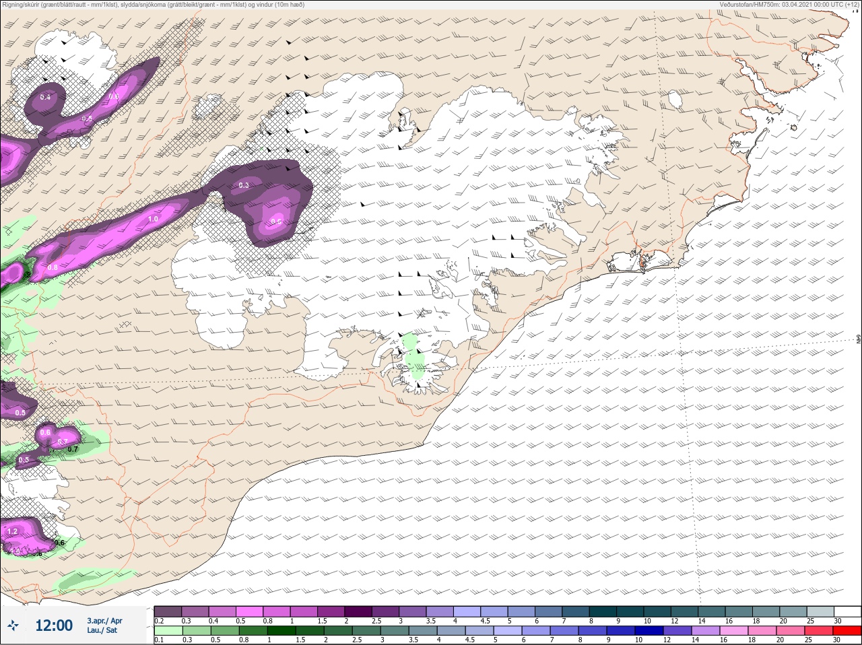Select lower legend swatch labeled 0.5

(225, 631)
